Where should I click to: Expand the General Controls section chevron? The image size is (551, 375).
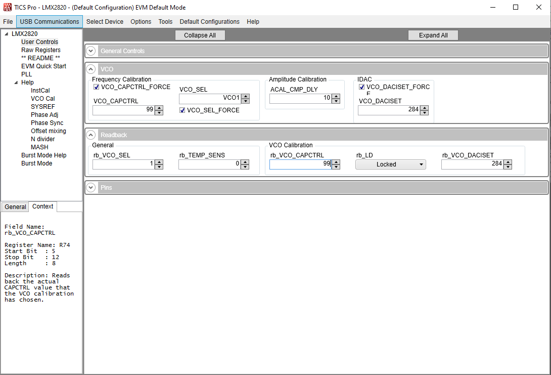point(91,51)
